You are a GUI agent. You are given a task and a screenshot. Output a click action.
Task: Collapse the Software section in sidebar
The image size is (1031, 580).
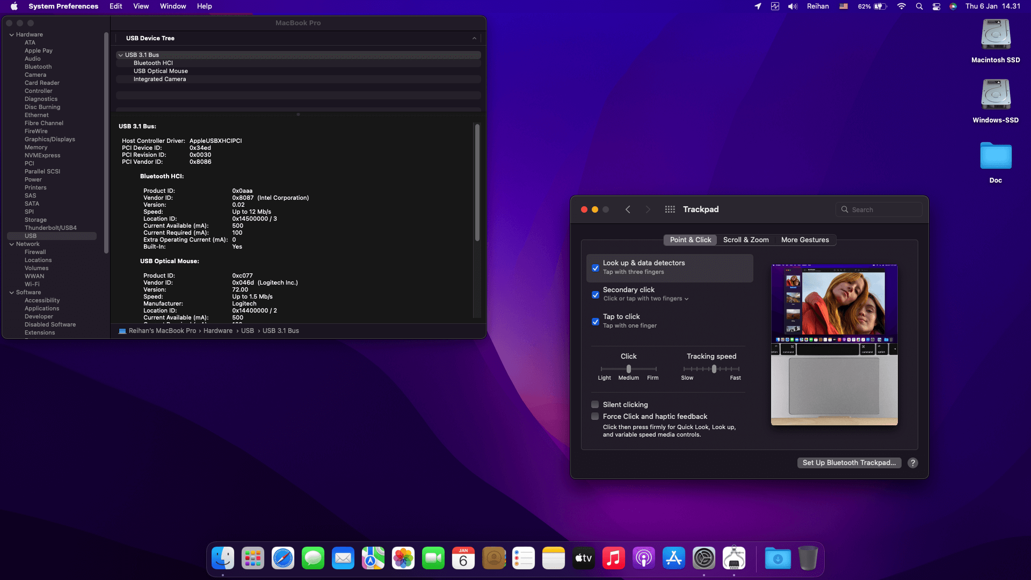click(11, 292)
